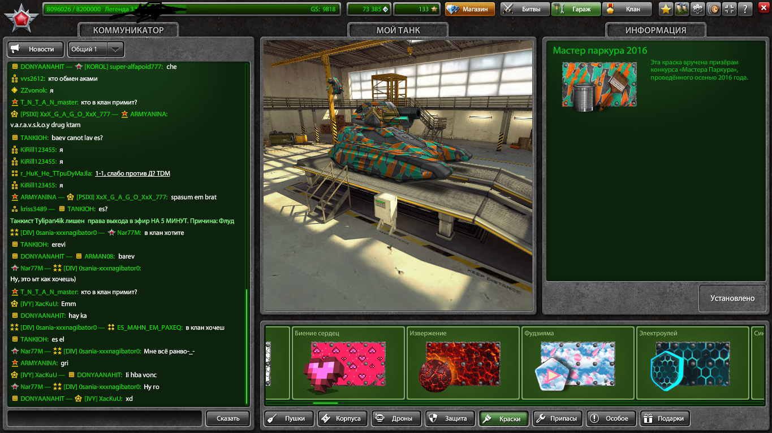Open the friends list icon

point(682,9)
